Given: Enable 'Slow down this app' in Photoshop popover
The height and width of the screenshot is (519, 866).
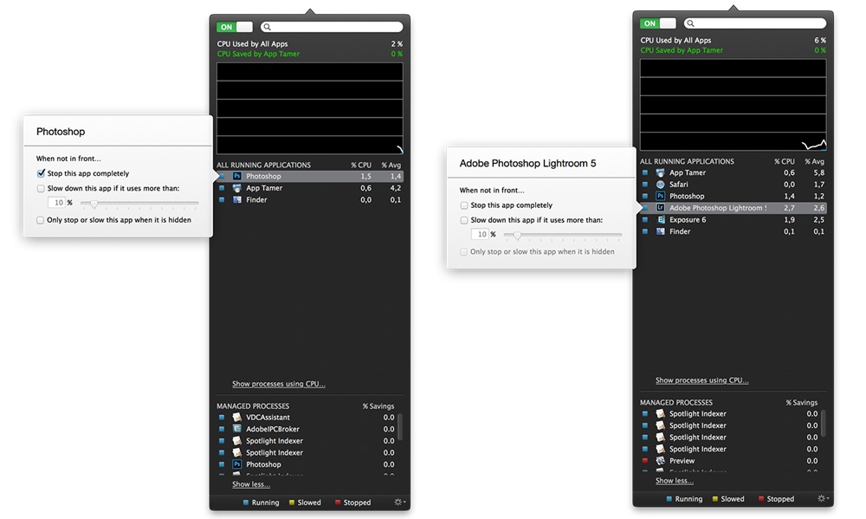Looking at the screenshot, I should coord(41,189).
